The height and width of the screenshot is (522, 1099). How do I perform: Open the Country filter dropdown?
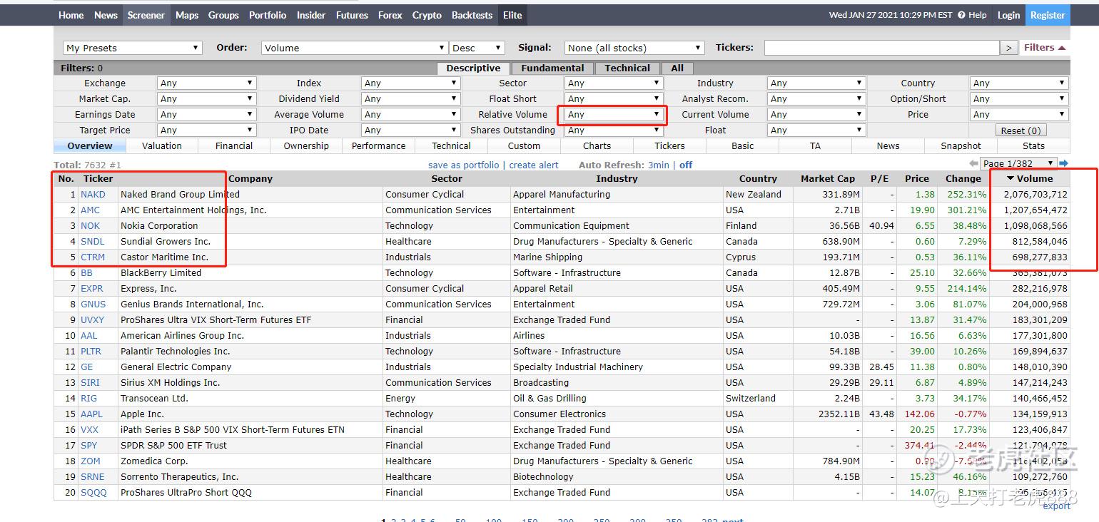pyautogui.click(x=1019, y=83)
